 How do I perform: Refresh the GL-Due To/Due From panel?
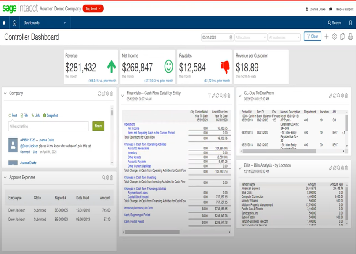335,96
